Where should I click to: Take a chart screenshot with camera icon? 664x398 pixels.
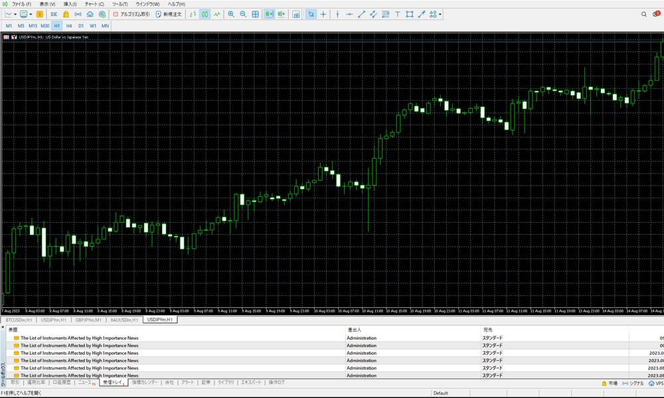tap(296, 14)
